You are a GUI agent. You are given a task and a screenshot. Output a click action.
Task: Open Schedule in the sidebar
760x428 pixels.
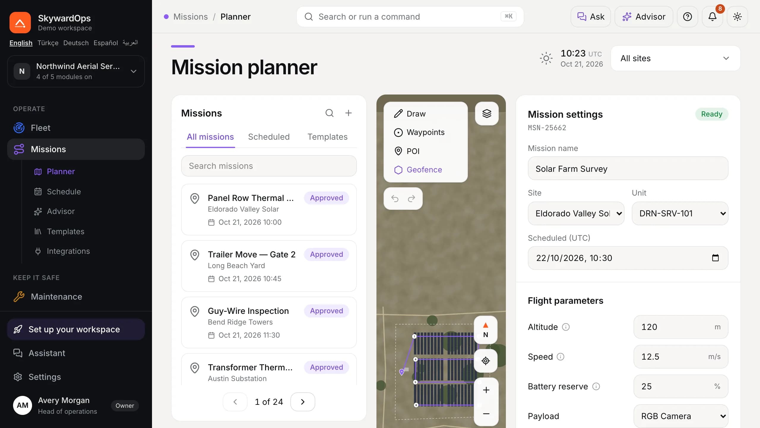[x=64, y=192]
